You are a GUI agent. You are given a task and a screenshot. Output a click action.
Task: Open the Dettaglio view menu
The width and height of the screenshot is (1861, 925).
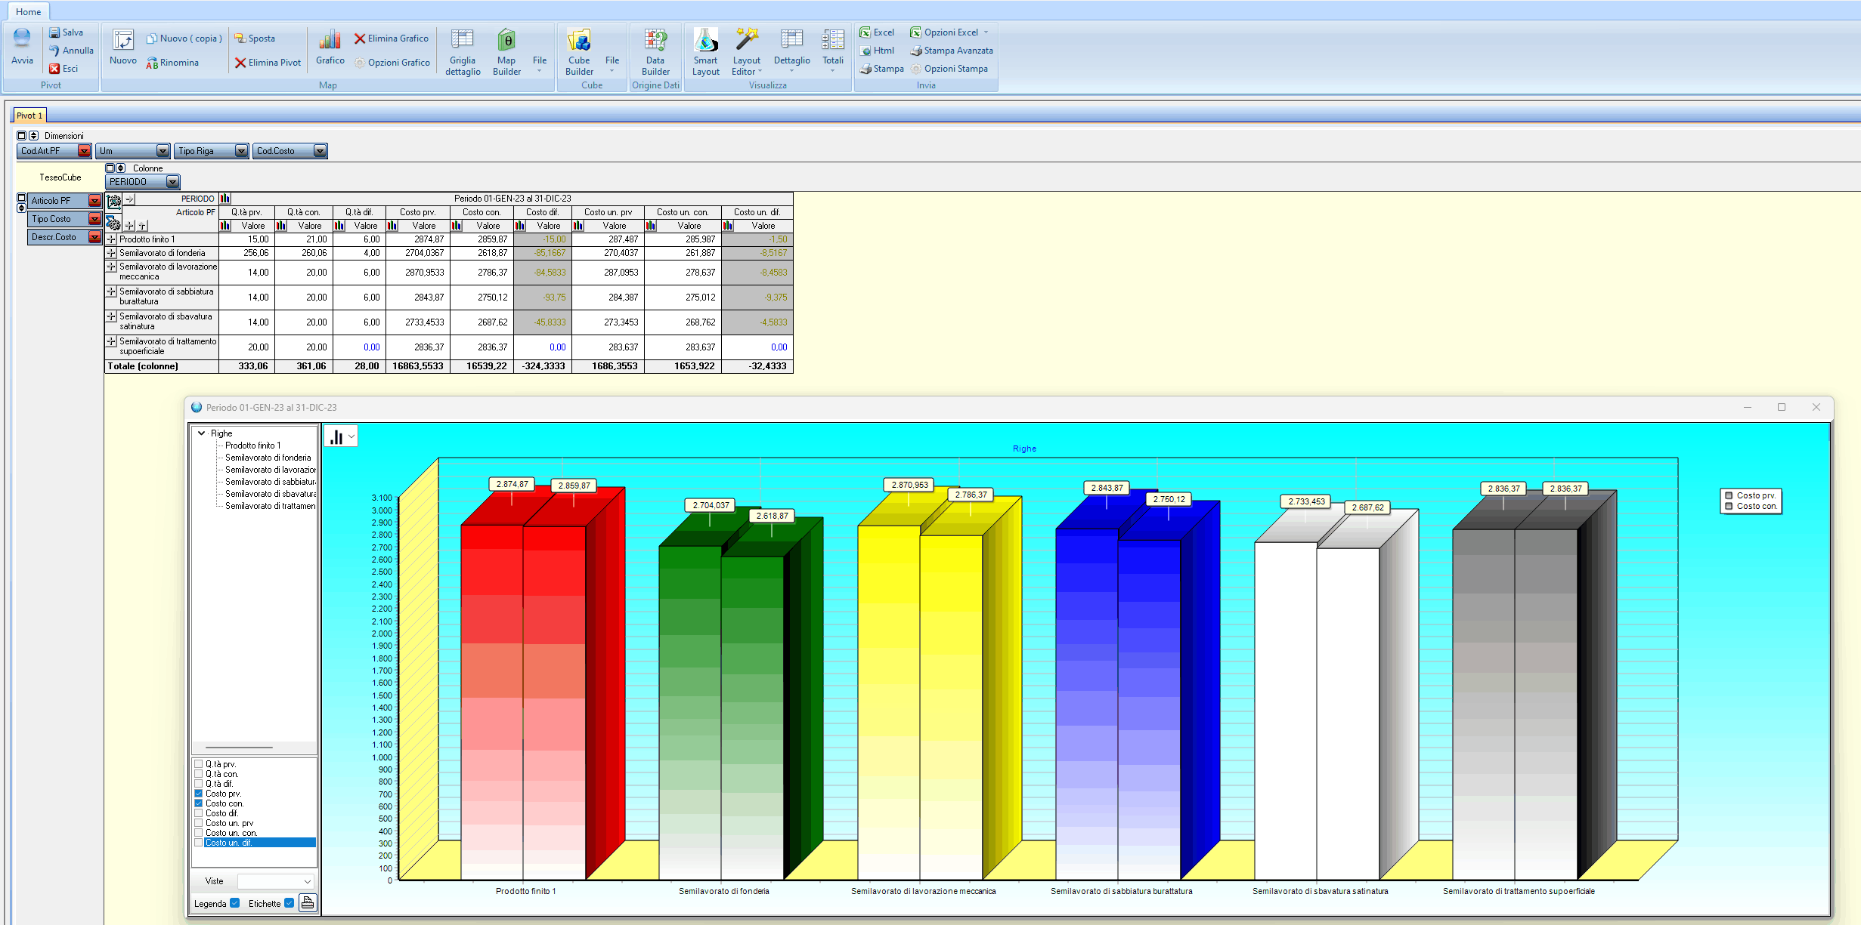coord(792,51)
